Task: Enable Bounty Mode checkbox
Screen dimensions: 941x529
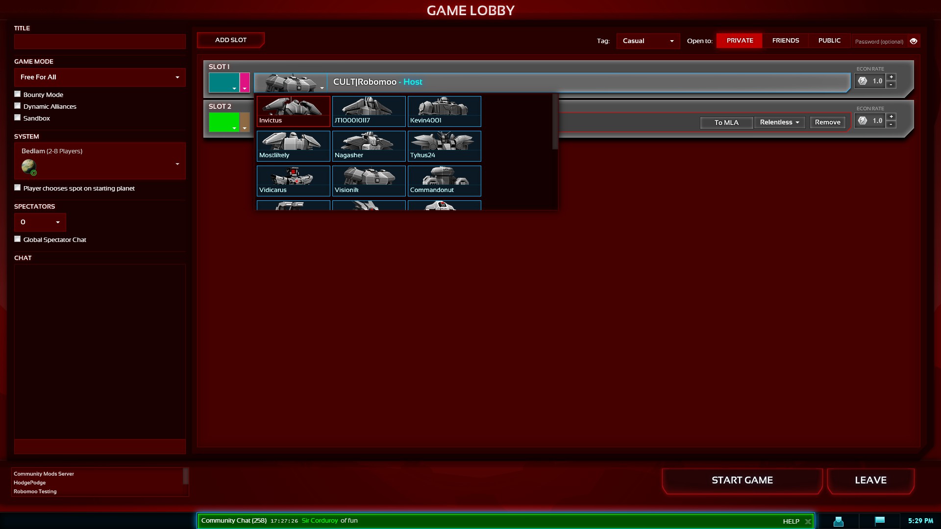Action: (18, 94)
